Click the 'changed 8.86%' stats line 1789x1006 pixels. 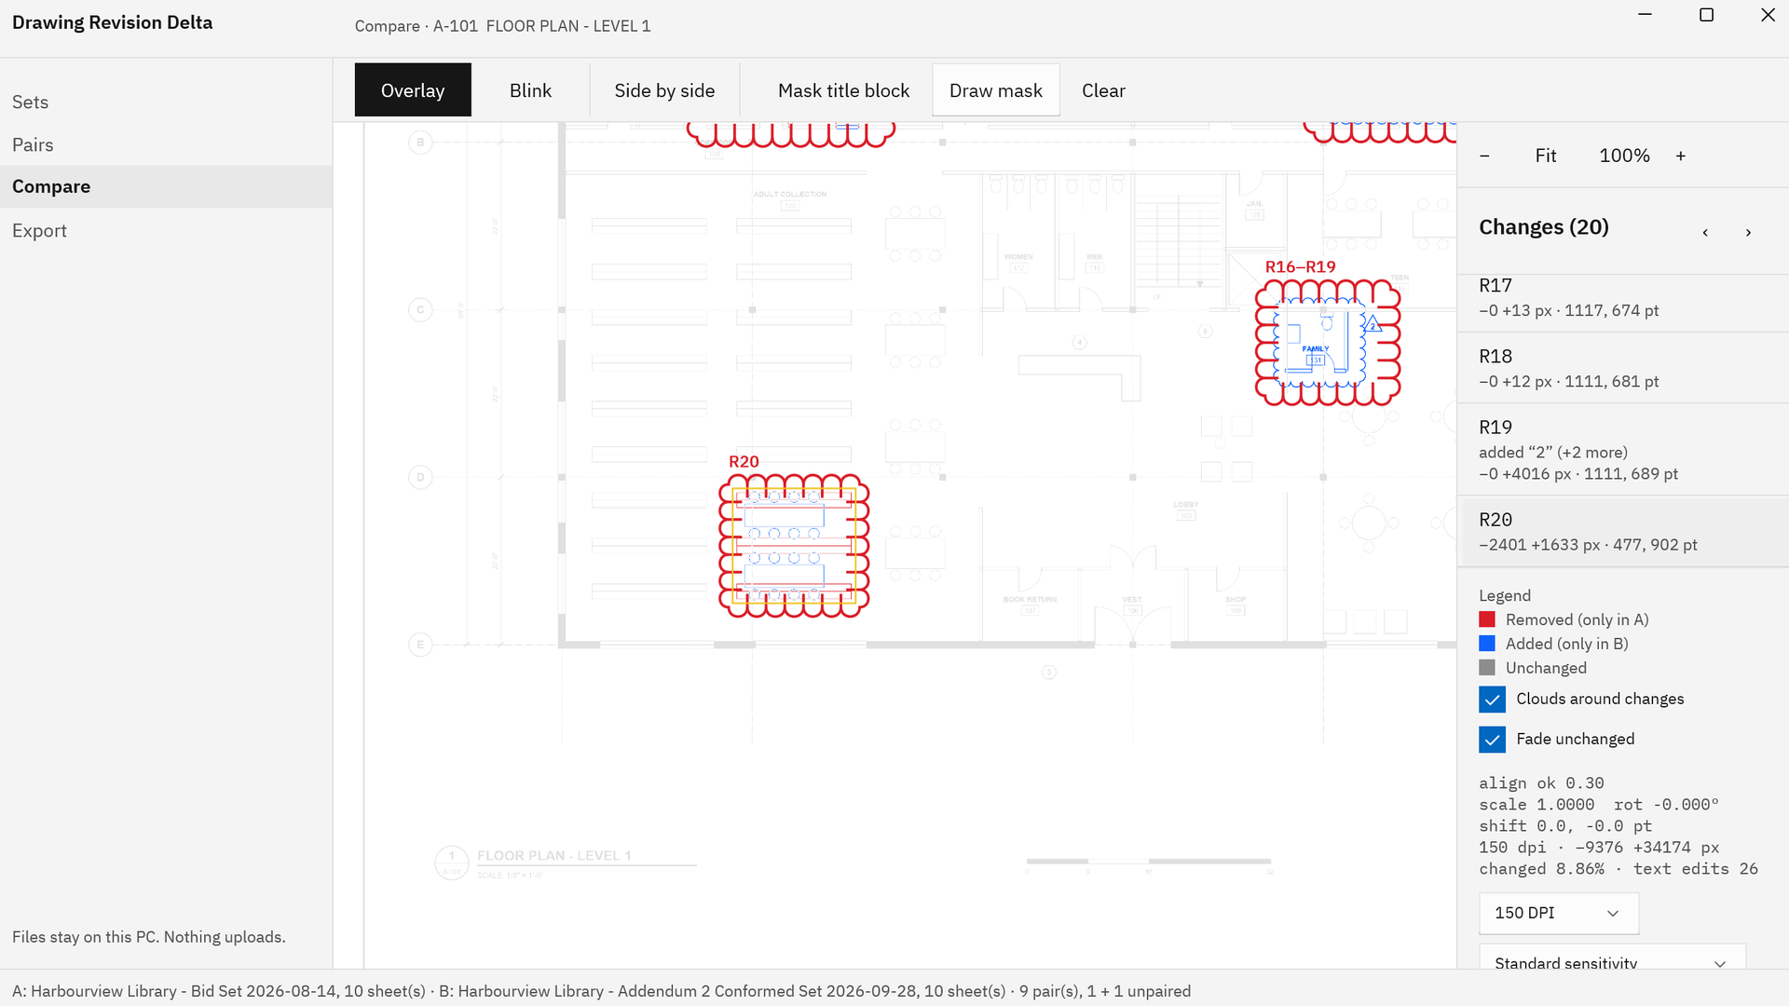click(1618, 869)
